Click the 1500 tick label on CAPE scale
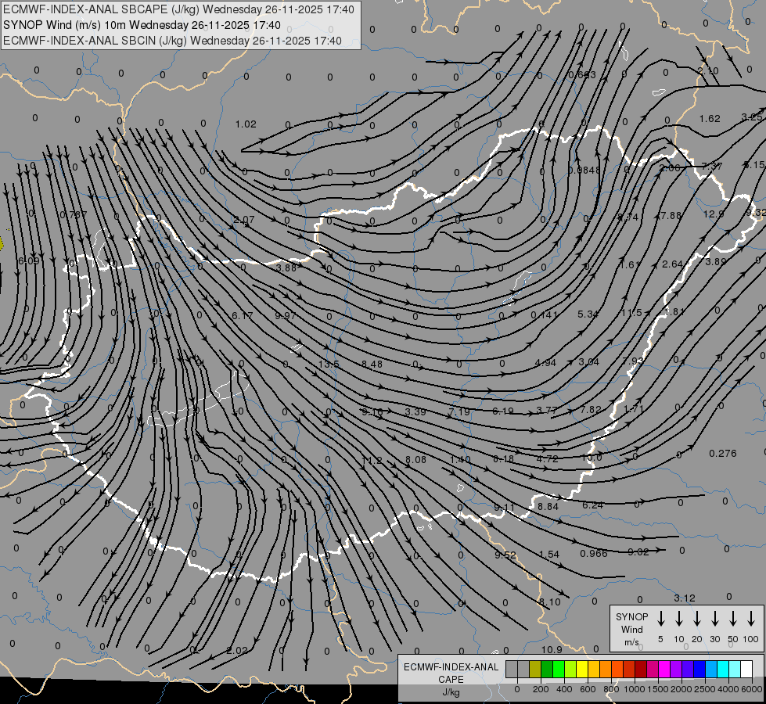The height and width of the screenshot is (704, 766). coord(657,689)
